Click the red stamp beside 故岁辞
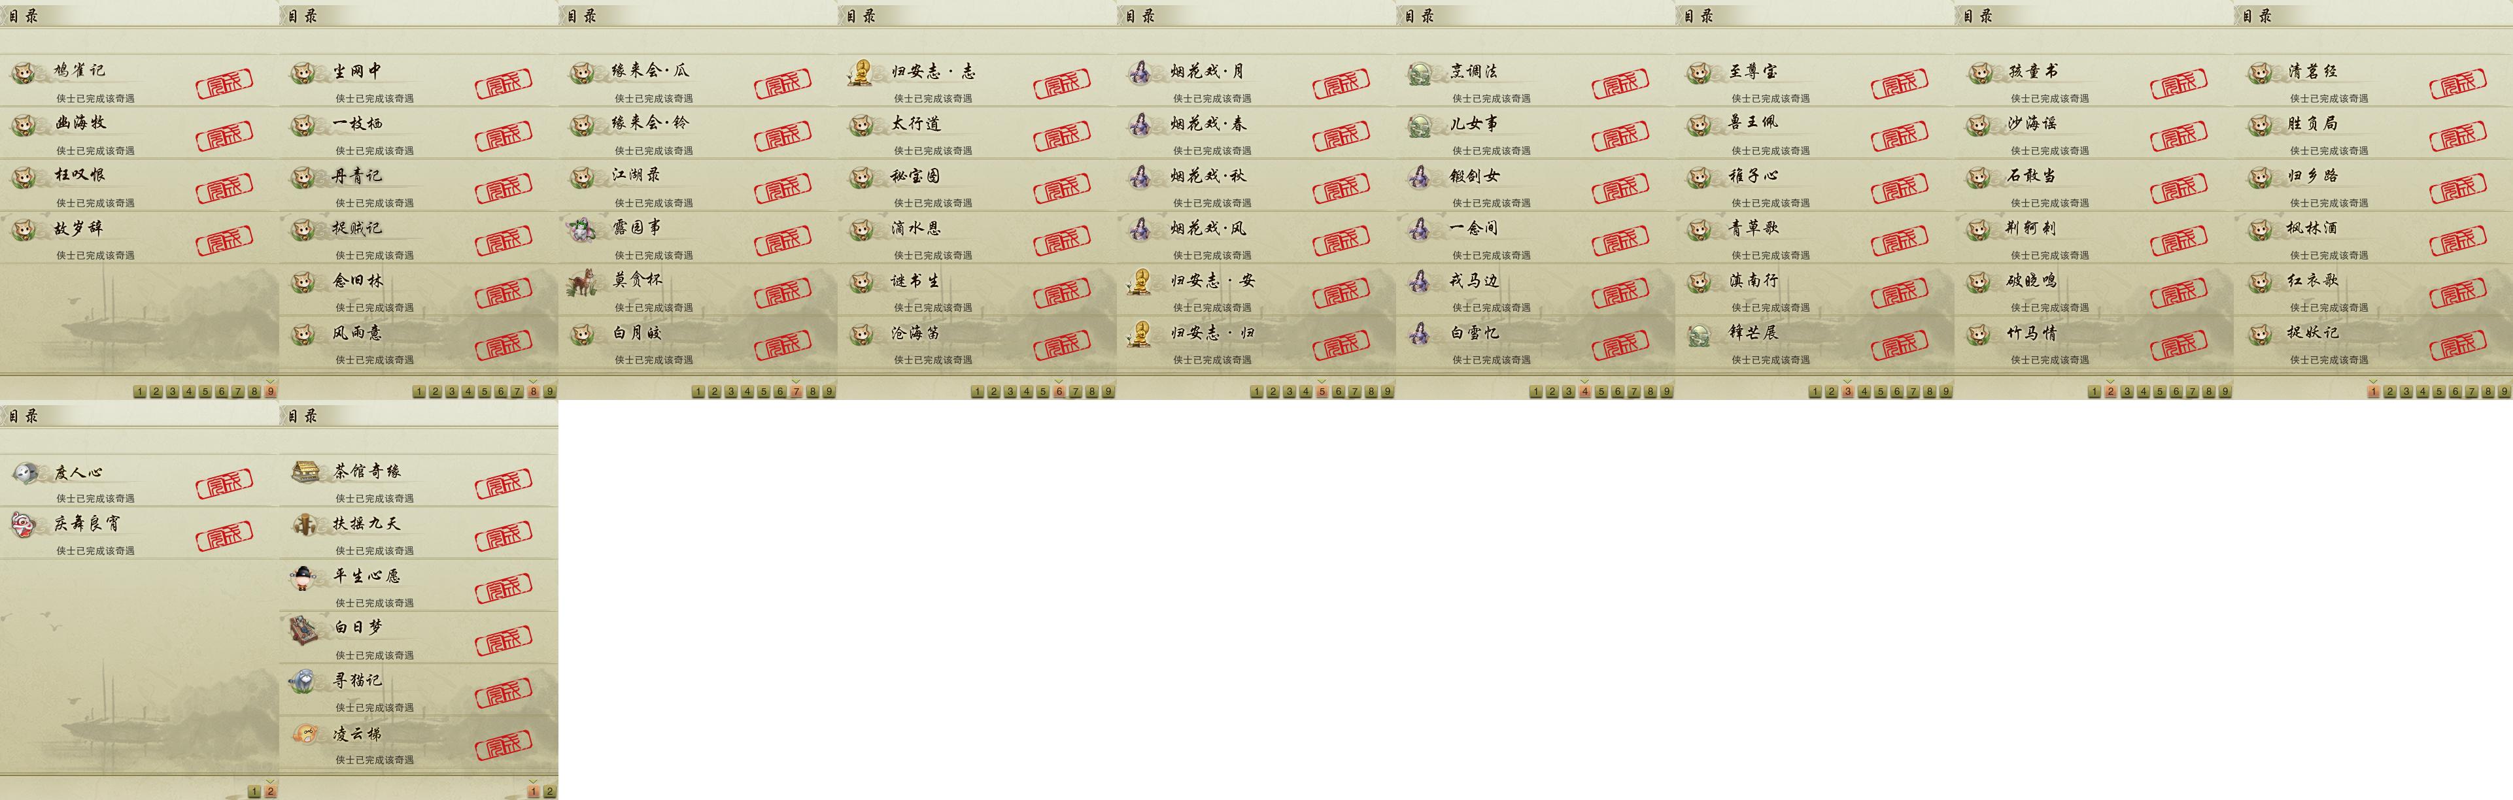Image resolution: width=2513 pixels, height=800 pixels. pos(224,239)
